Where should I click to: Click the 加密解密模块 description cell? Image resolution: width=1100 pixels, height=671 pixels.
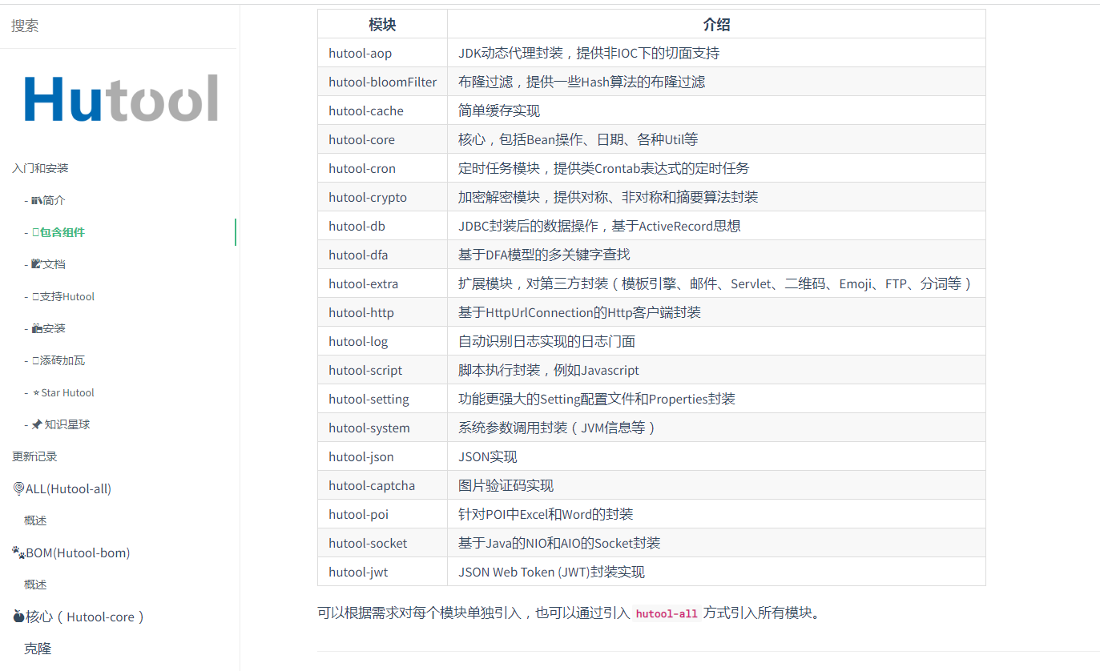tap(716, 197)
